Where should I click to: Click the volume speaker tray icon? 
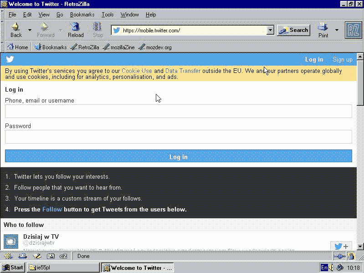click(x=331, y=268)
